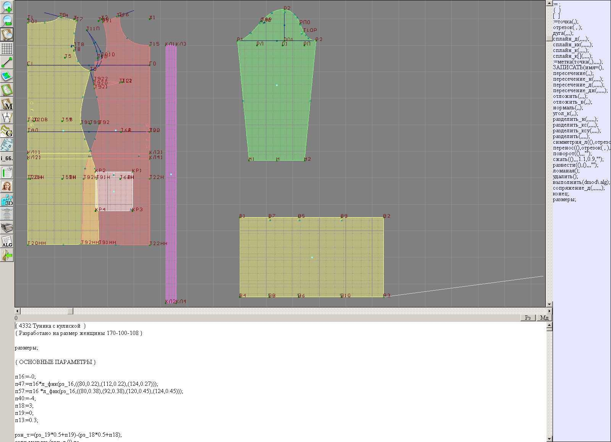Click the zoom in magnifier icon
This screenshot has width=611, height=442.
(7, 7)
